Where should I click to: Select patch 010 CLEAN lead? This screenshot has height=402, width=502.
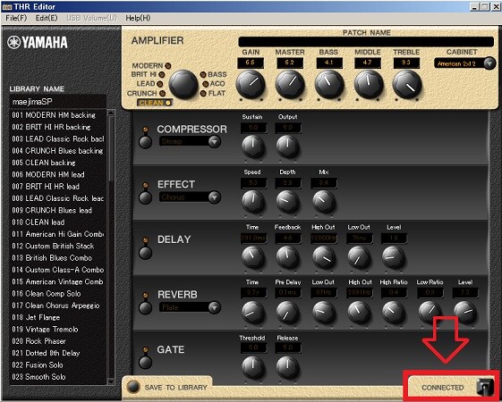tap(57, 222)
